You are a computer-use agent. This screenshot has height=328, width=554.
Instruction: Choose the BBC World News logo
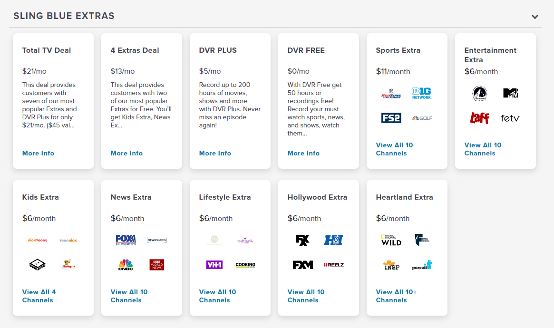[x=157, y=265]
